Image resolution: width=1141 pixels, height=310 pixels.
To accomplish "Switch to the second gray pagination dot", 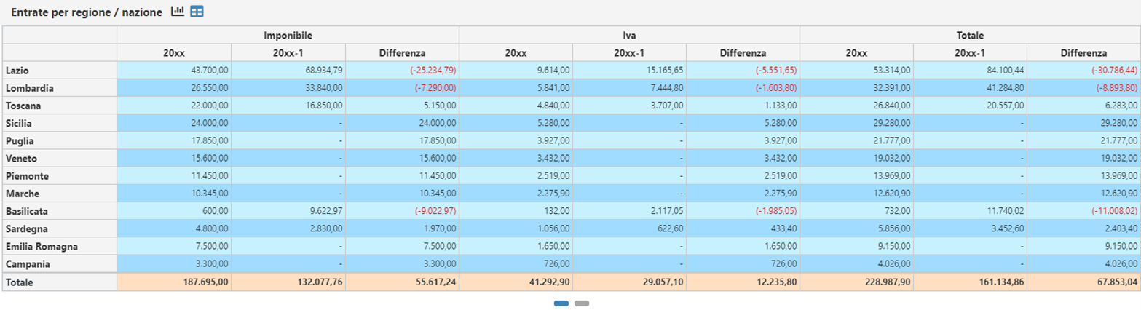I will point(581,303).
